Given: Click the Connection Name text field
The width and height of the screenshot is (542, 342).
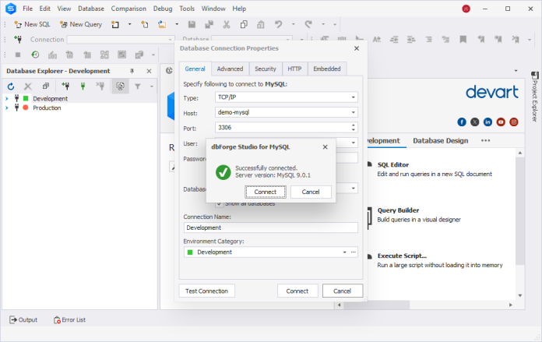Looking at the screenshot, I should click(x=270, y=227).
